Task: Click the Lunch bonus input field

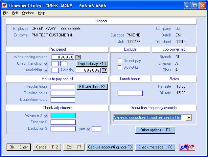Action: pyautogui.click(x=130, y=93)
